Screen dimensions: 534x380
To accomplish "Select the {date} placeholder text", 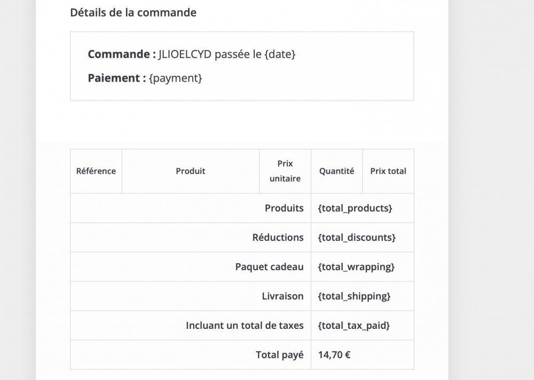I will (x=280, y=54).
